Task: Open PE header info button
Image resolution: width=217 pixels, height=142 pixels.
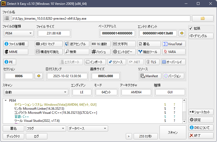Action: 10,62
